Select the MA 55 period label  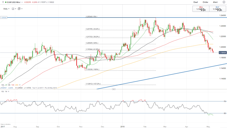tap(9, 85)
